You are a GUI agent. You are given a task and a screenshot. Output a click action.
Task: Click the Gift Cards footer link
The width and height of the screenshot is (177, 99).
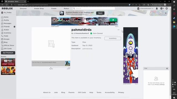point(82,92)
